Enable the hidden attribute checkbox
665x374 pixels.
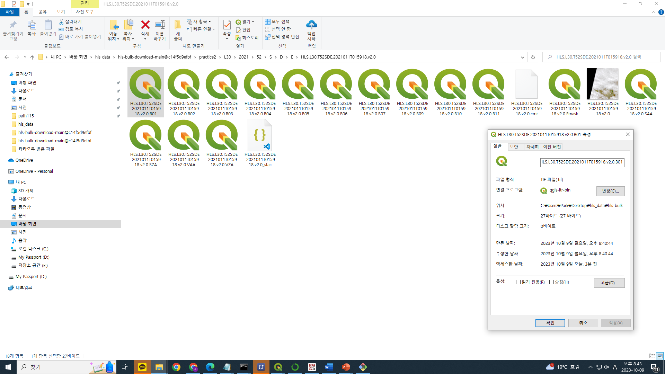pyautogui.click(x=551, y=282)
